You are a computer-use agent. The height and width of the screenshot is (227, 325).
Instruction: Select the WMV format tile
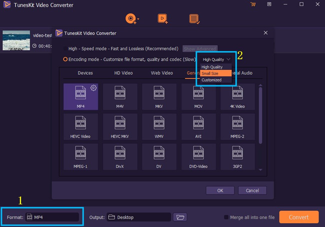pyautogui.click(x=159, y=127)
